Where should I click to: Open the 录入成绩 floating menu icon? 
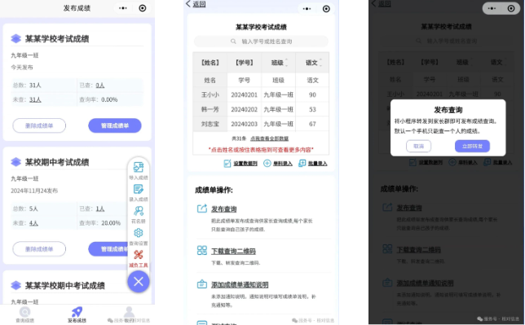tap(139, 189)
